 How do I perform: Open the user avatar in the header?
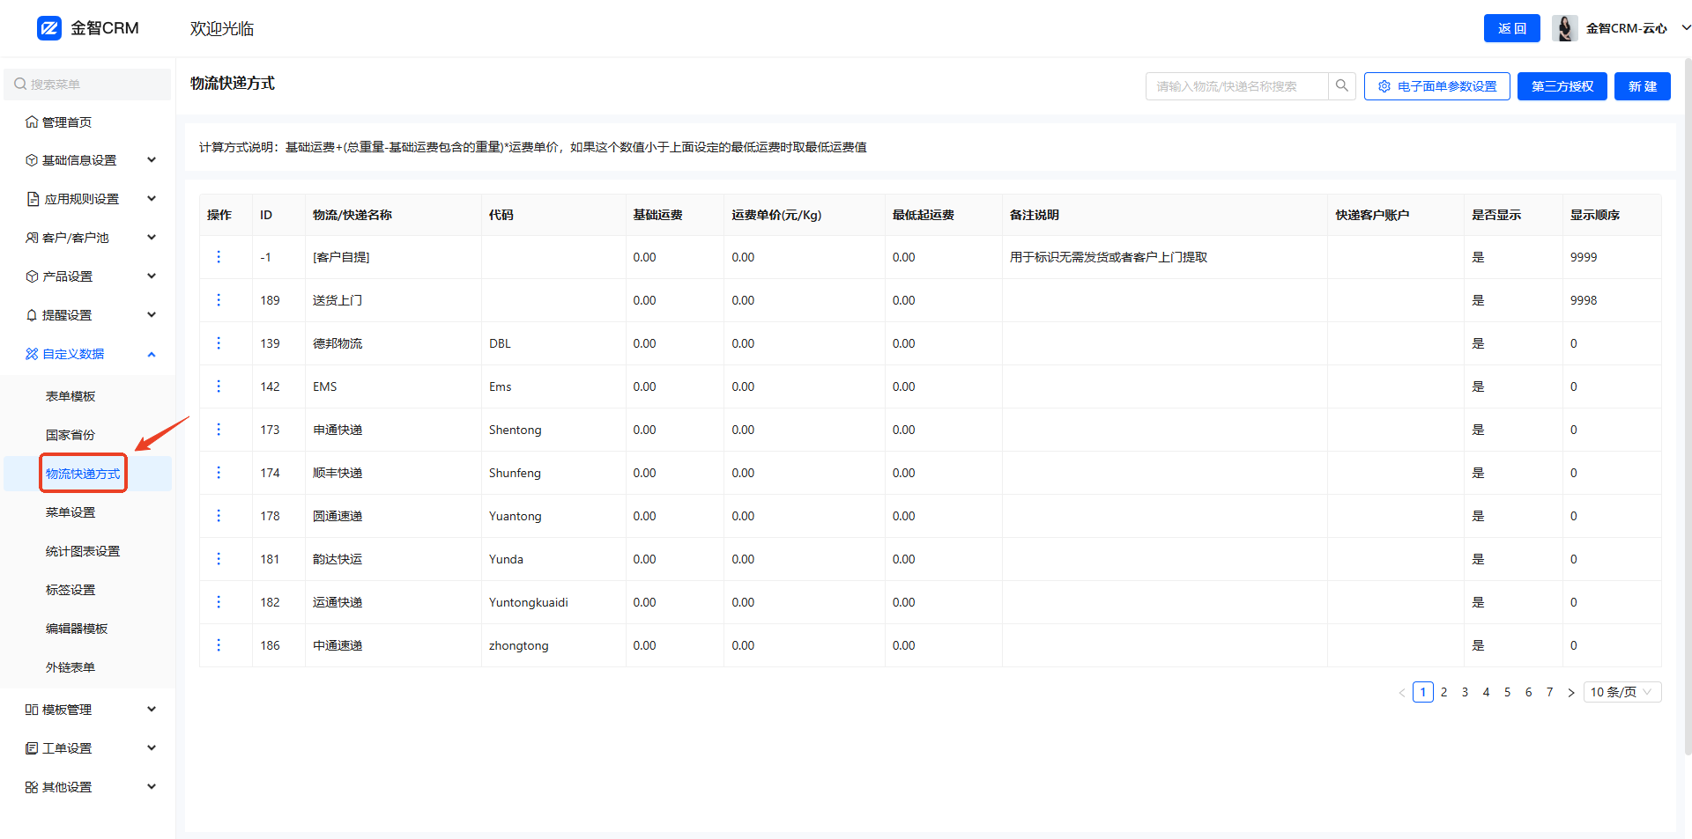[x=1565, y=28]
